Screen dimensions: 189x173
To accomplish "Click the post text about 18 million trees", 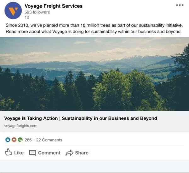I will tap(94, 28).
